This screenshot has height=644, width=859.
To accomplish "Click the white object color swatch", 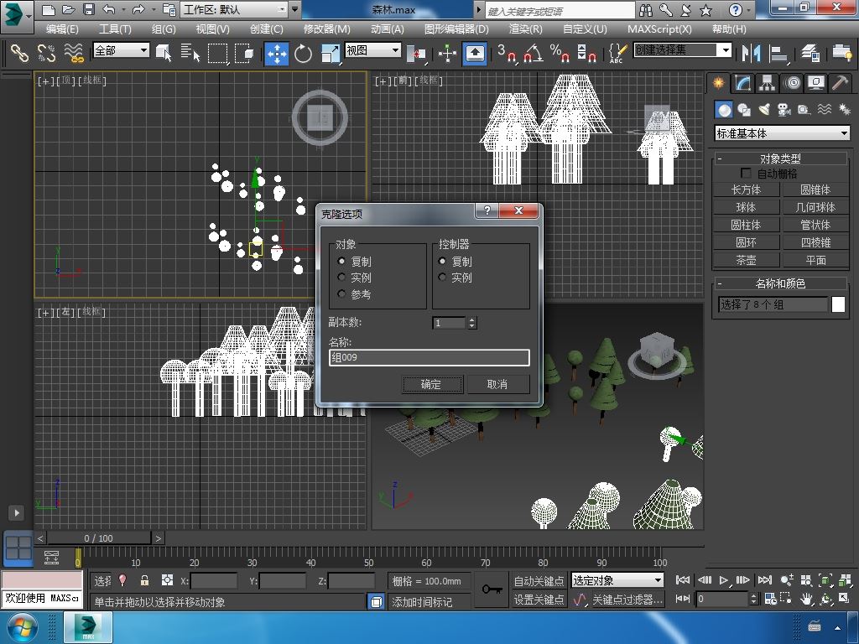I will [x=838, y=304].
